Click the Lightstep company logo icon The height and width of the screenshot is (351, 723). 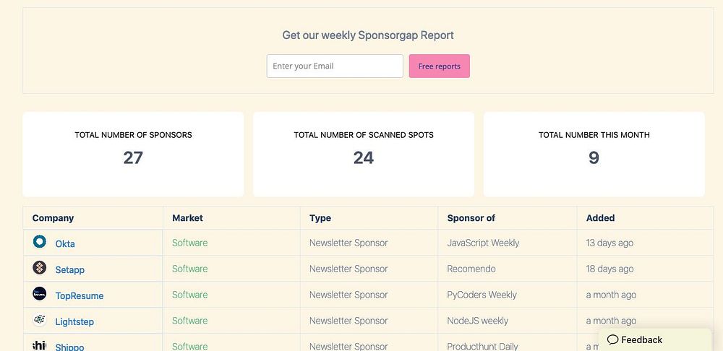pyautogui.click(x=40, y=320)
